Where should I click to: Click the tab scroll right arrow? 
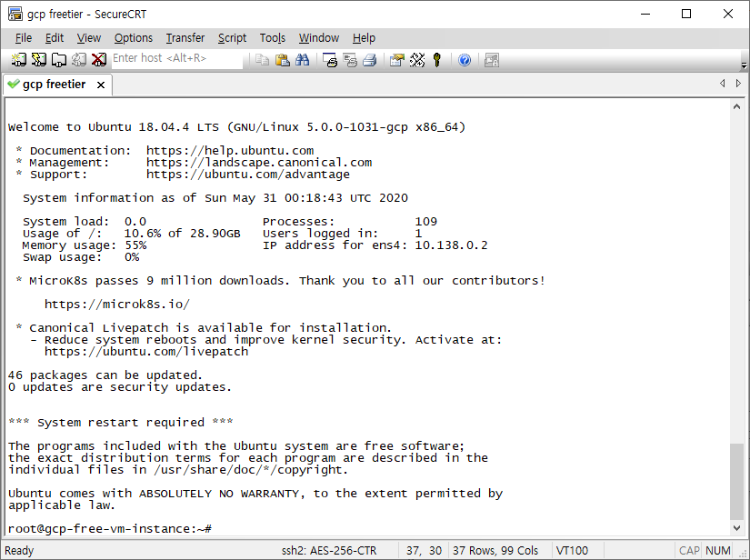point(738,84)
